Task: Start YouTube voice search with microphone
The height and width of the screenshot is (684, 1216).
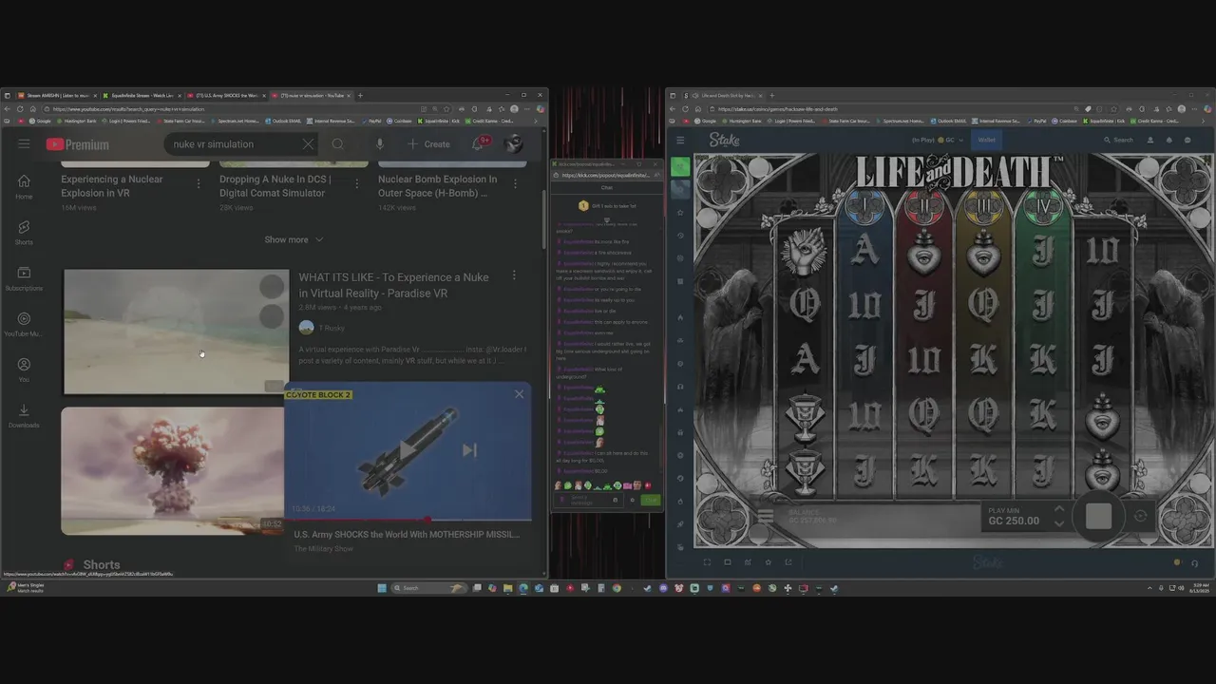Action: point(380,144)
